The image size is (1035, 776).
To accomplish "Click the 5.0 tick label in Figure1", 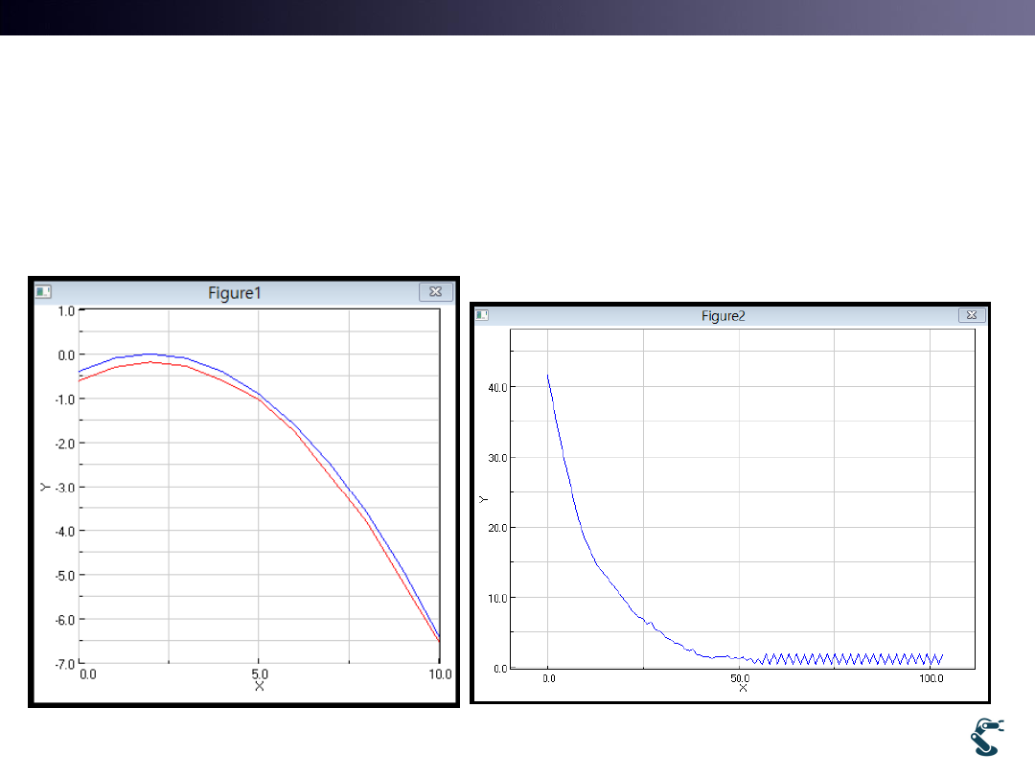I will 259,673.
